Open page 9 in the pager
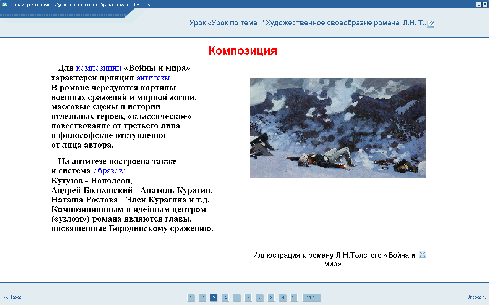489x305 pixels. pos(283,298)
